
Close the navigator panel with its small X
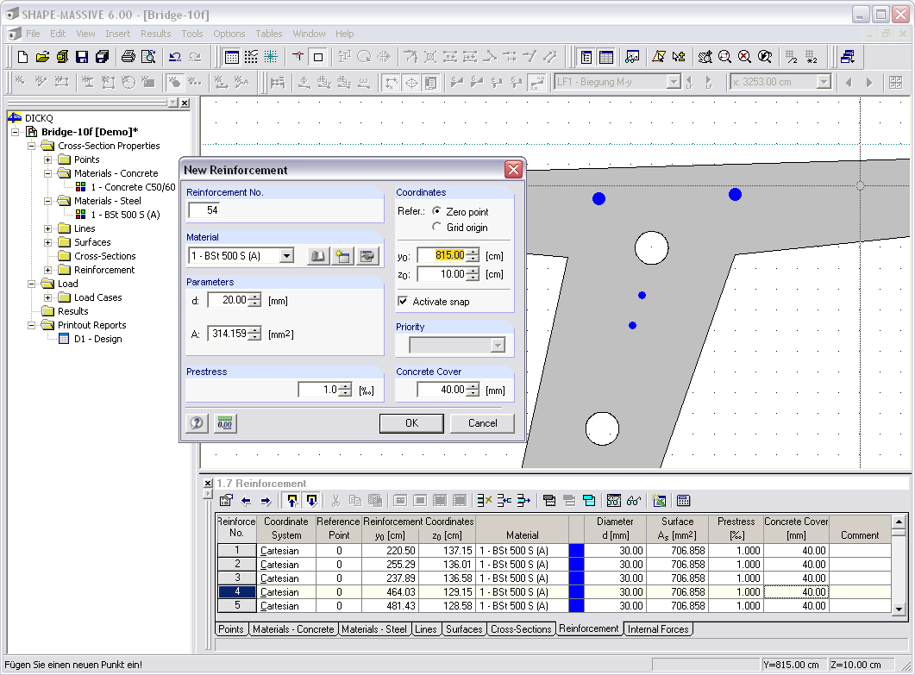tap(185, 103)
